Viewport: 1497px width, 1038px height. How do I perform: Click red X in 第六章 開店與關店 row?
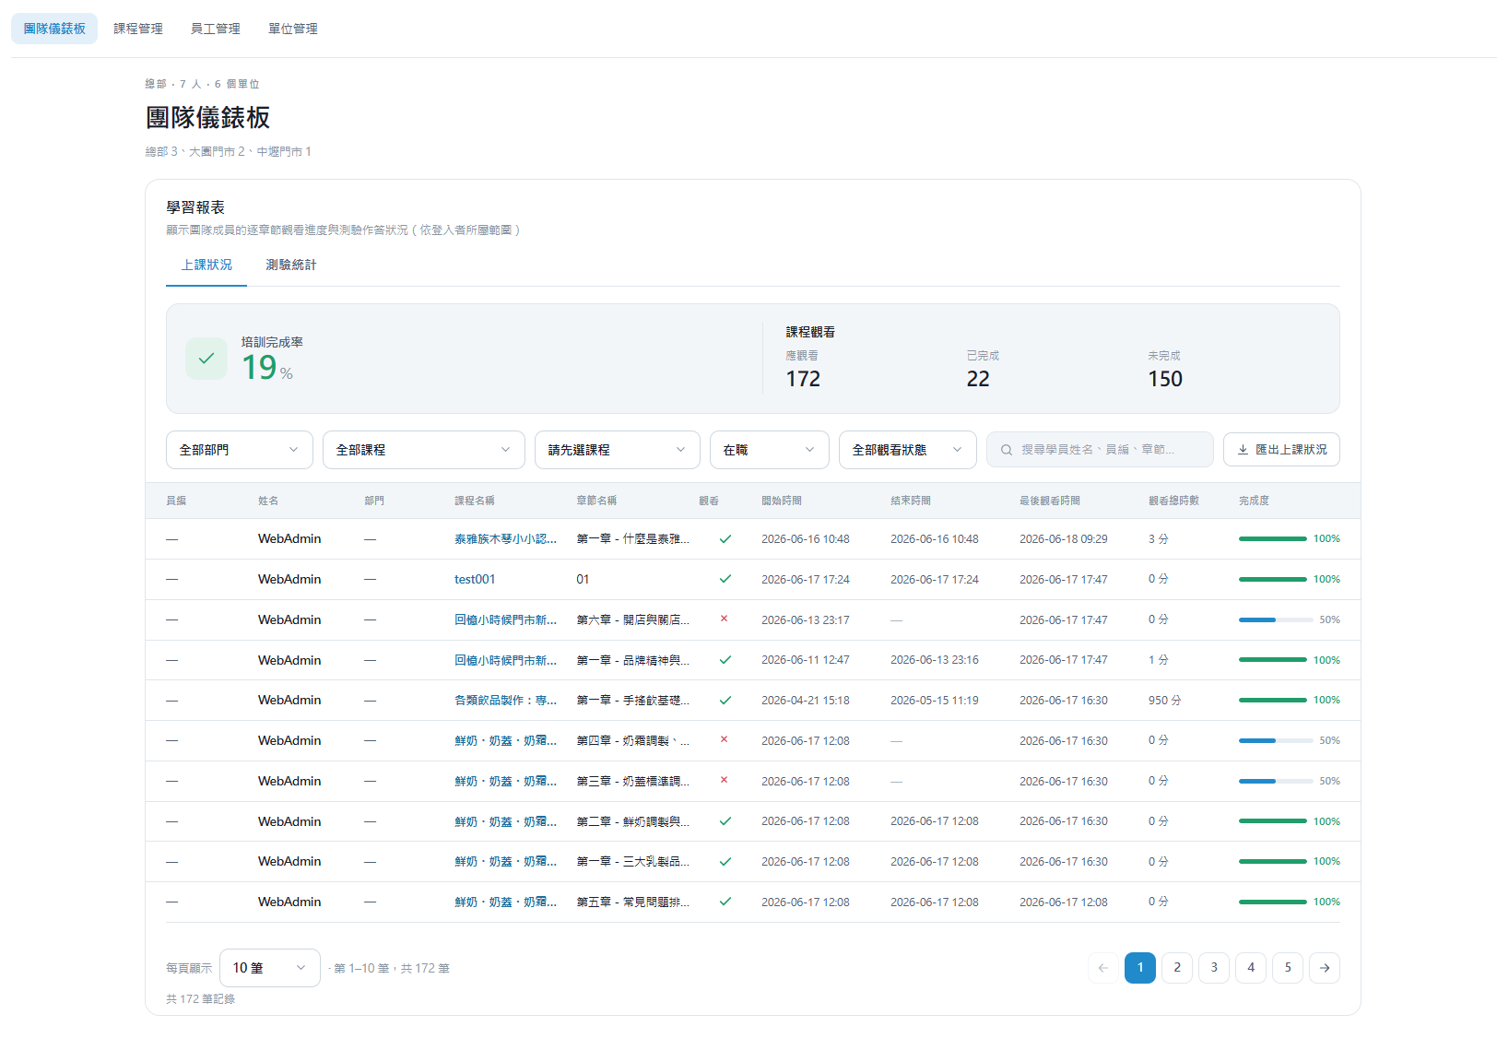pos(724,619)
